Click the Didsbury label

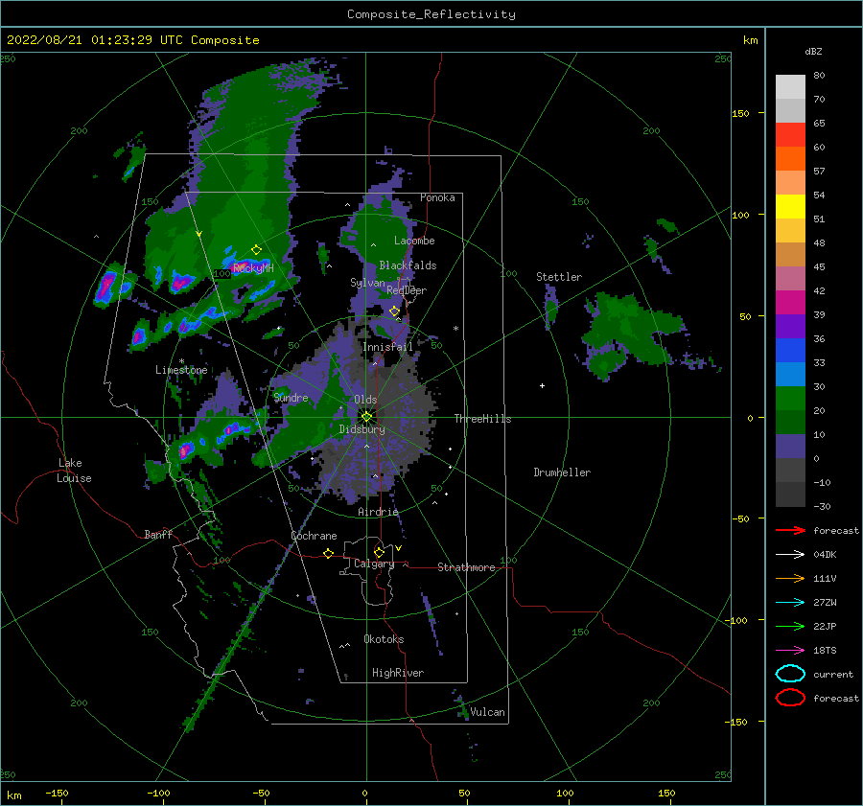click(362, 429)
